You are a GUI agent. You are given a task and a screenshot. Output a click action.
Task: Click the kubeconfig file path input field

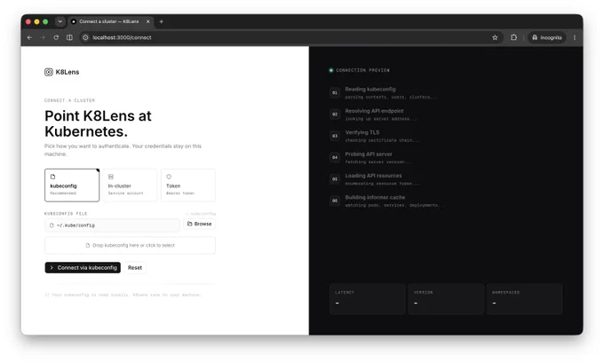click(112, 225)
